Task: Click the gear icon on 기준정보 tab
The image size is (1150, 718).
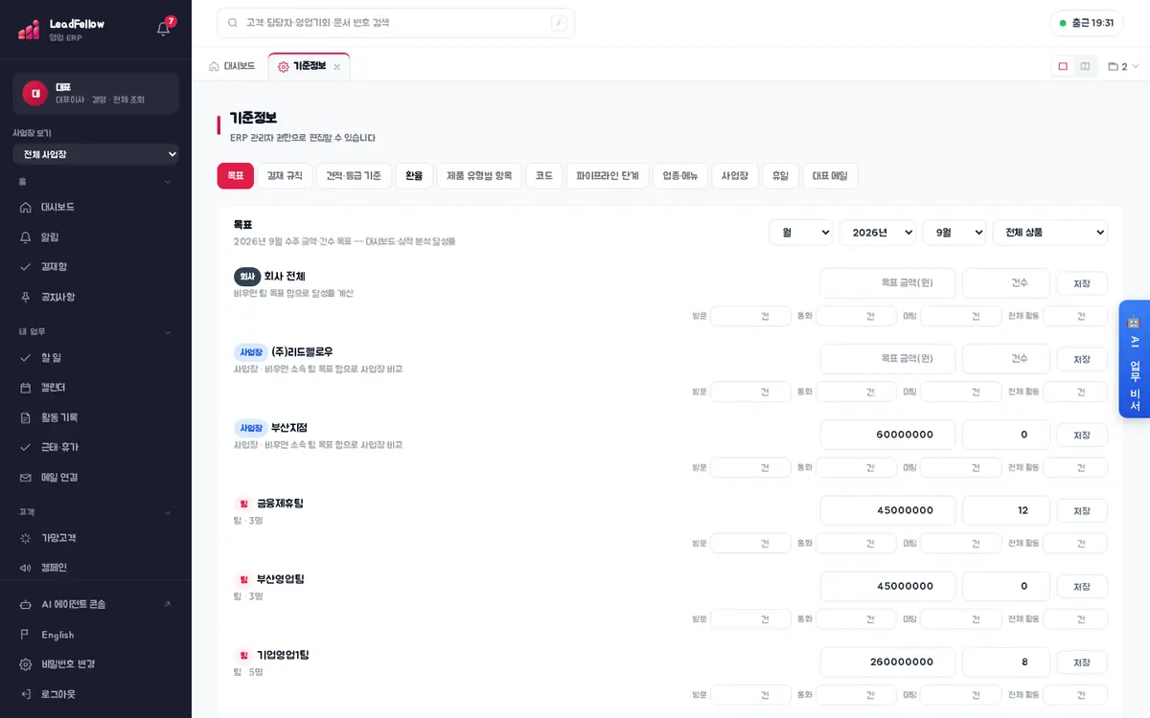Action: (283, 66)
